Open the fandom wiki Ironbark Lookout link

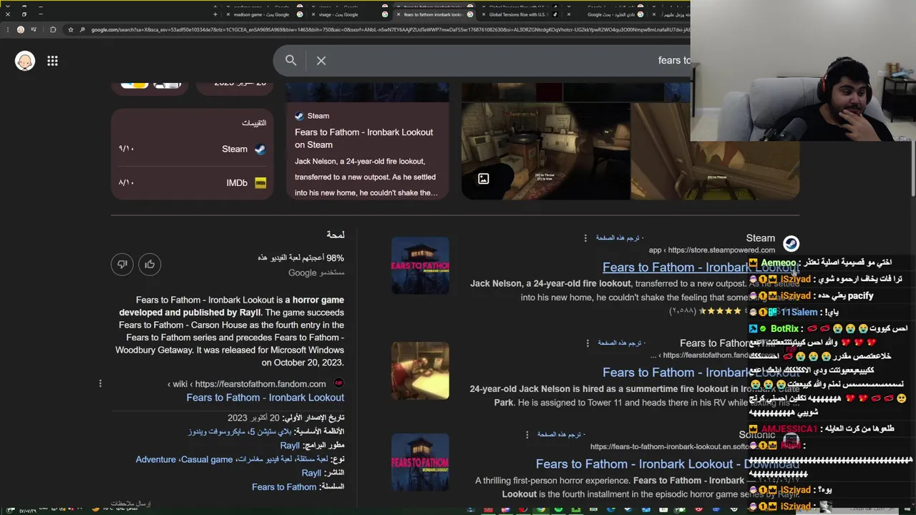point(265,398)
